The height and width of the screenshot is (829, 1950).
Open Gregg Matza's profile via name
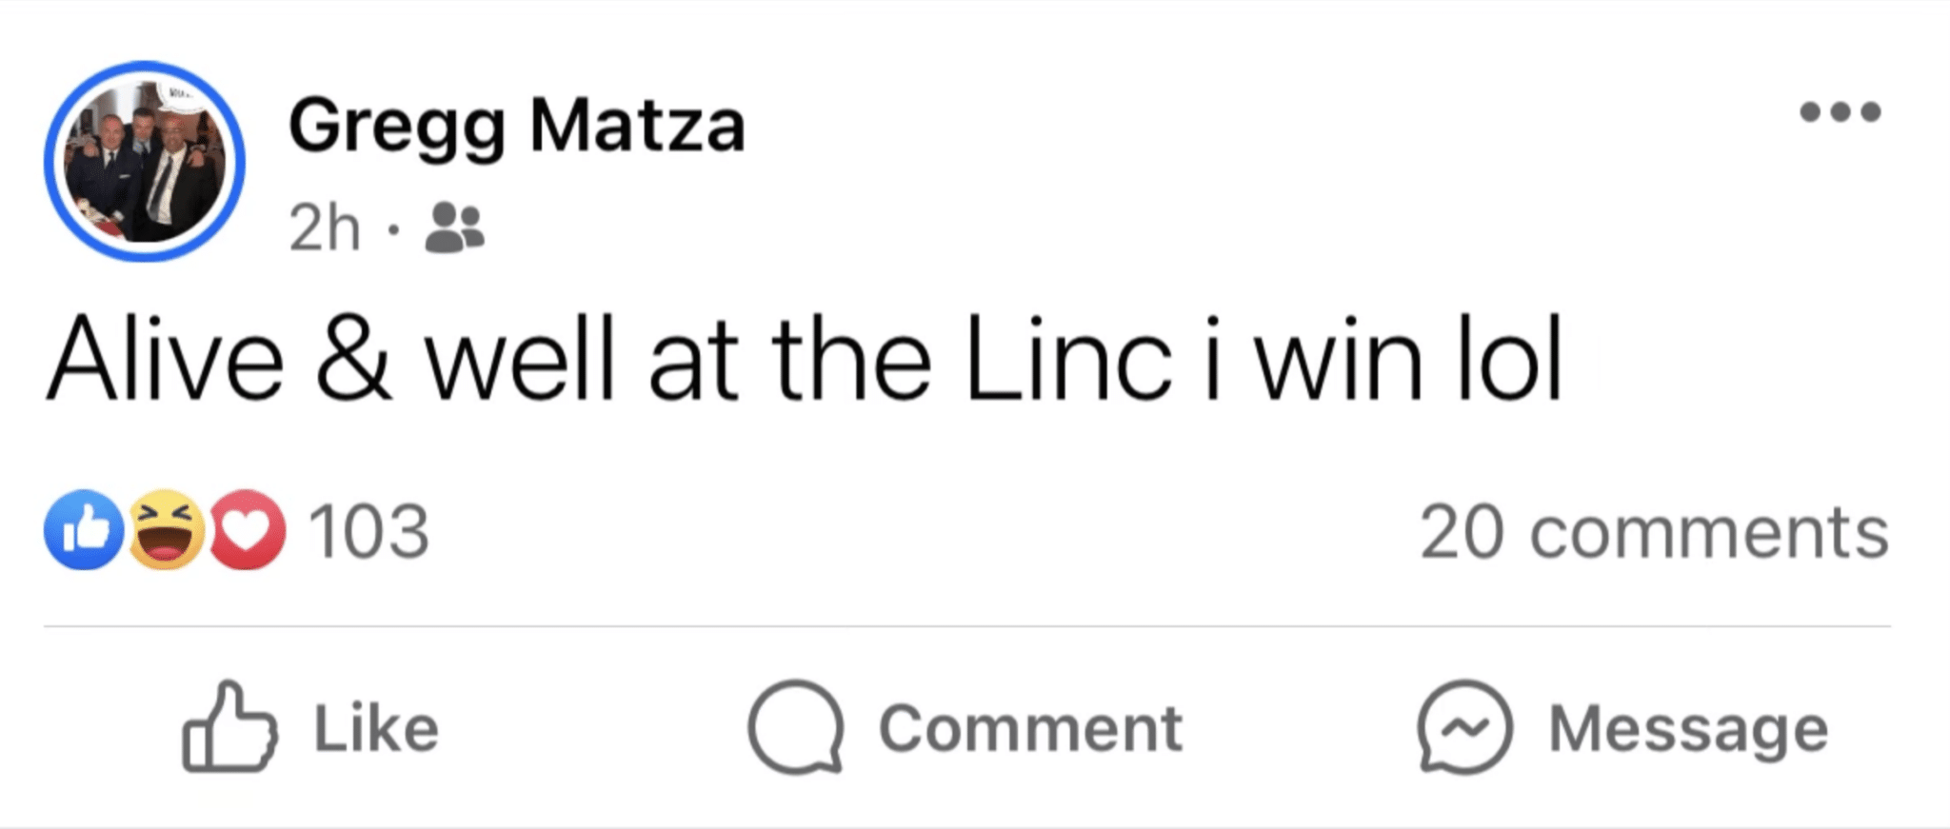tap(516, 126)
